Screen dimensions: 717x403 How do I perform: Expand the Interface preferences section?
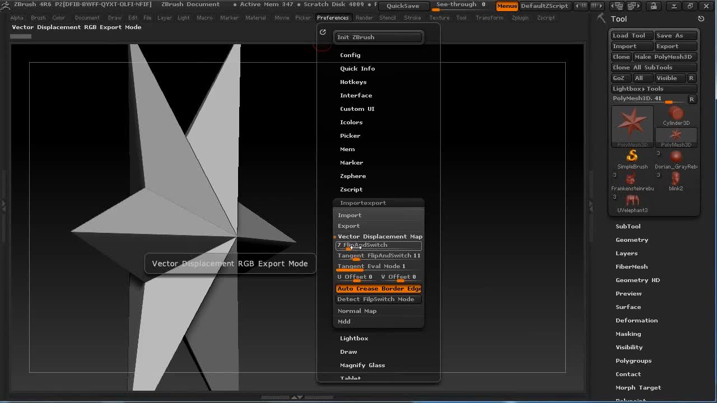[x=356, y=95]
